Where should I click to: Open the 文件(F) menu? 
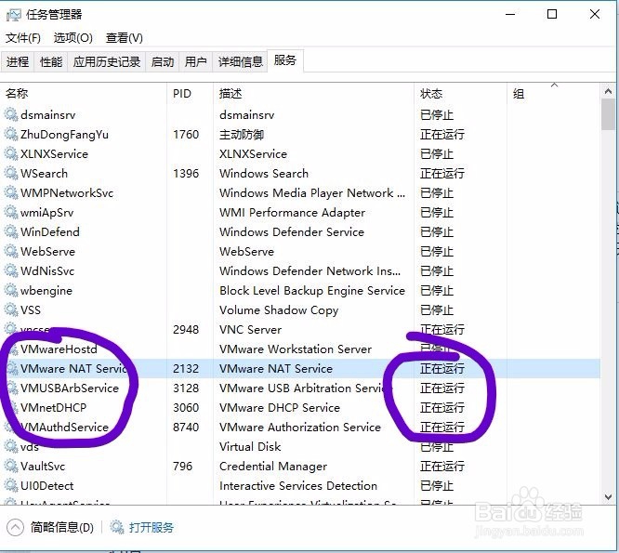[x=23, y=38]
